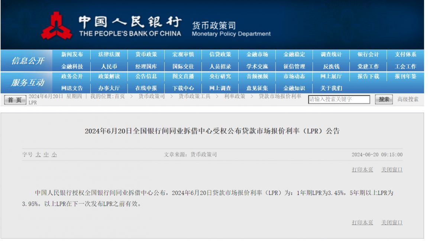430x241 pixels.
Task: Set font size to 大 (large)
Action: pyautogui.click(x=38, y=155)
